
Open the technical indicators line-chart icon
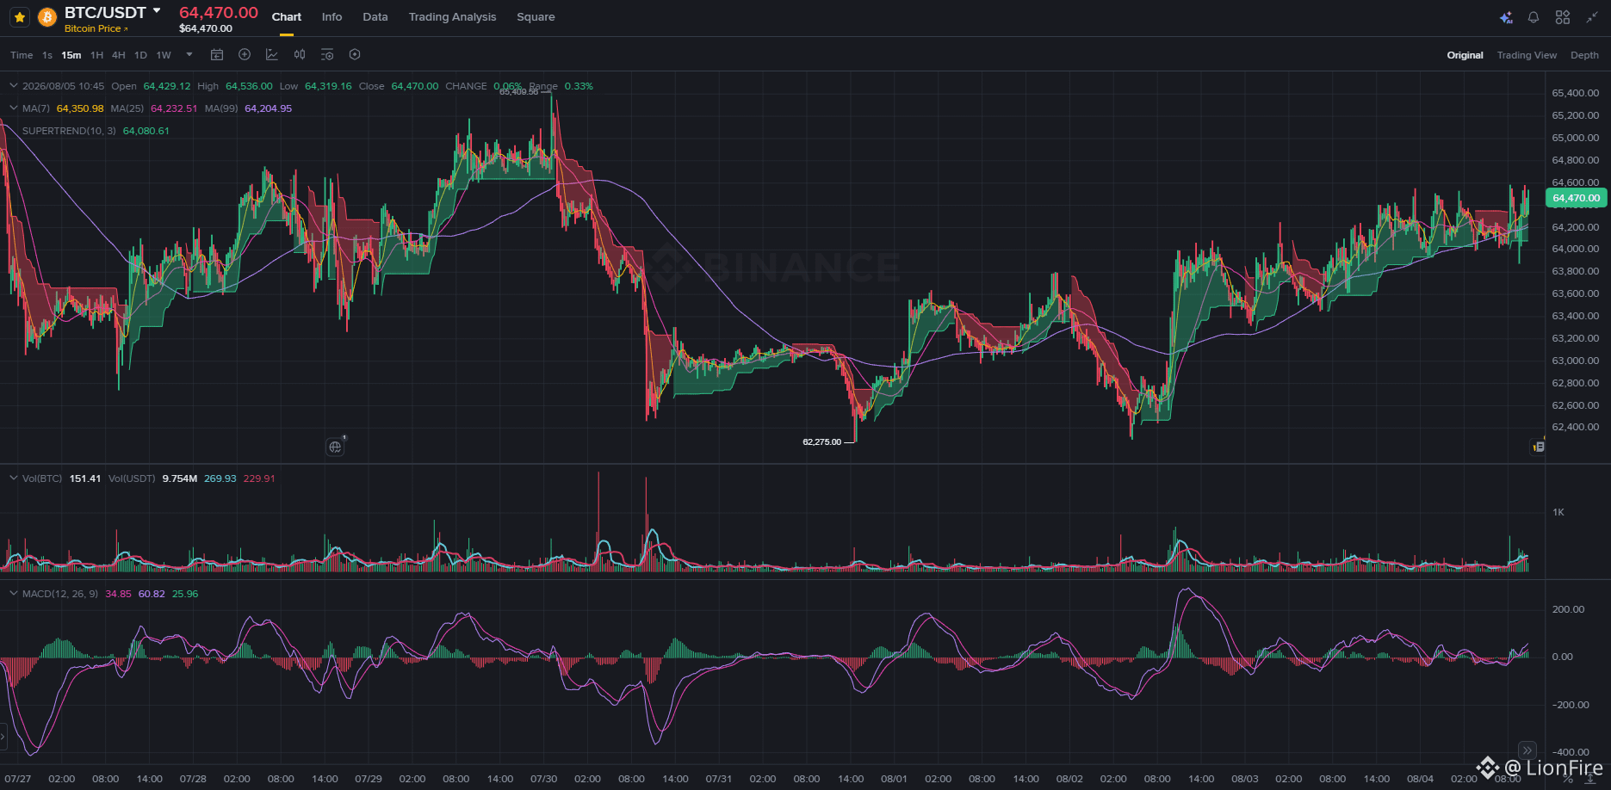(x=272, y=55)
